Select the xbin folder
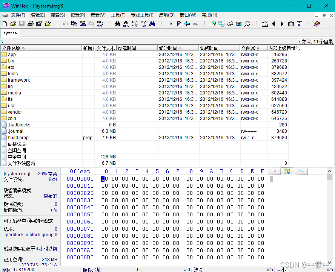Viewport: 335px width, 272px height. click(x=144, y=118)
